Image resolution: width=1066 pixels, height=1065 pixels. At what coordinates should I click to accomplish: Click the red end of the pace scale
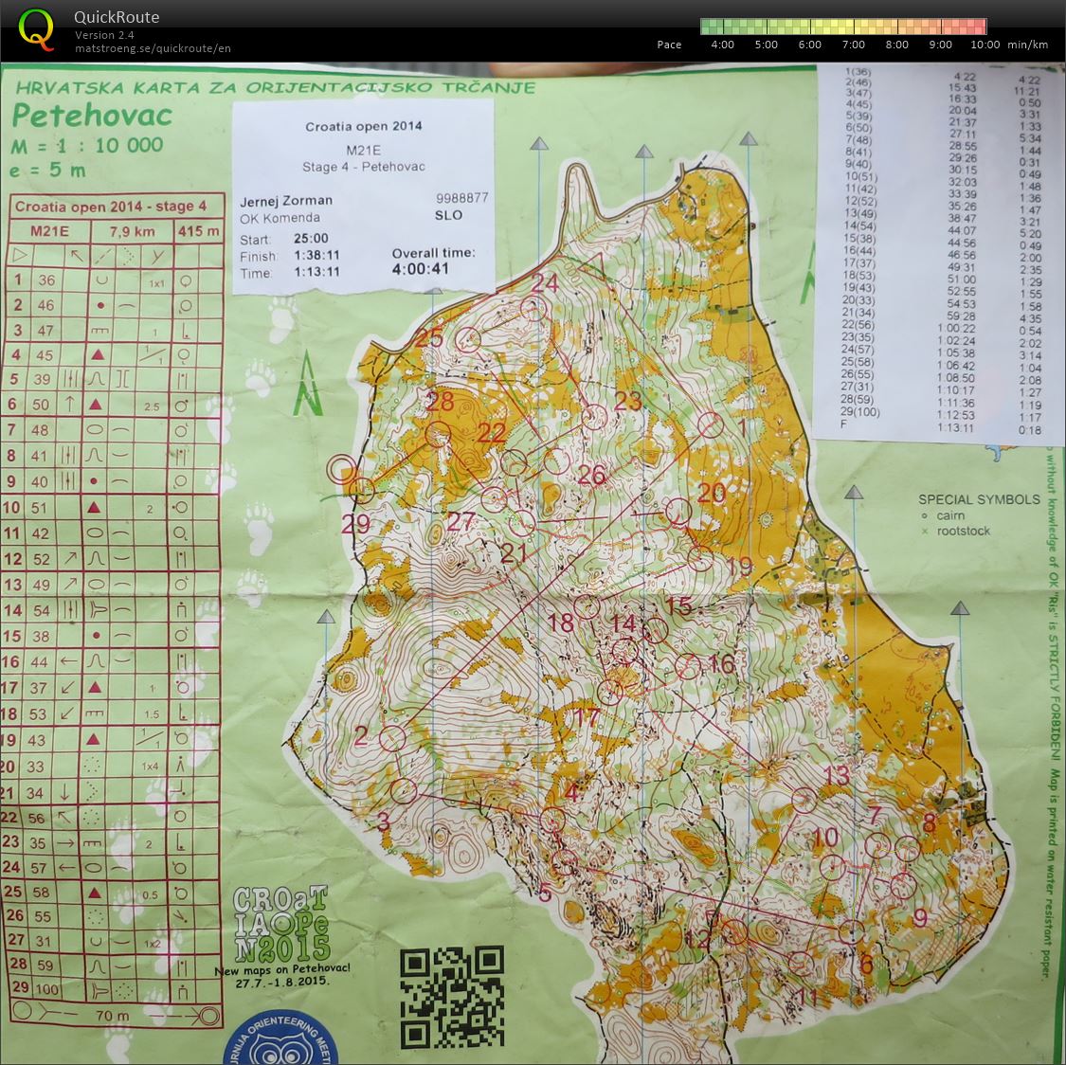click(x=976, y=27)
